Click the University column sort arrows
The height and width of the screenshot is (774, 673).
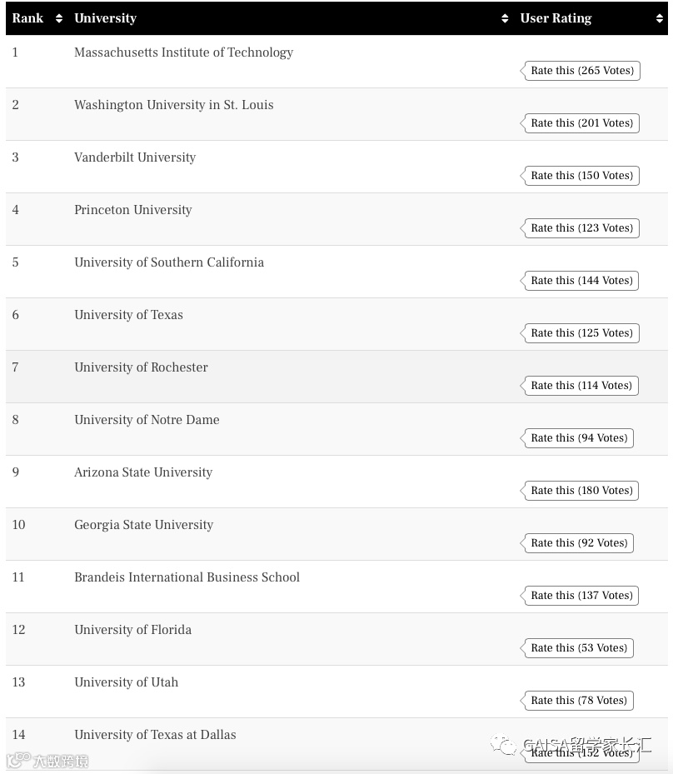click(504, 18)
